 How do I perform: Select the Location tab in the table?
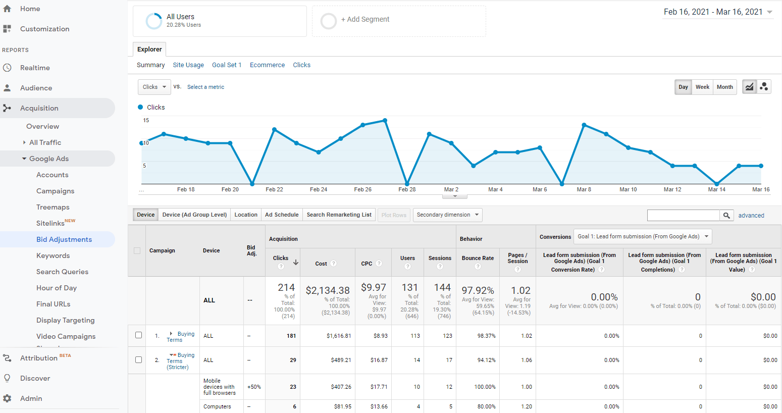pyautogui.click(x=245, y=215)
